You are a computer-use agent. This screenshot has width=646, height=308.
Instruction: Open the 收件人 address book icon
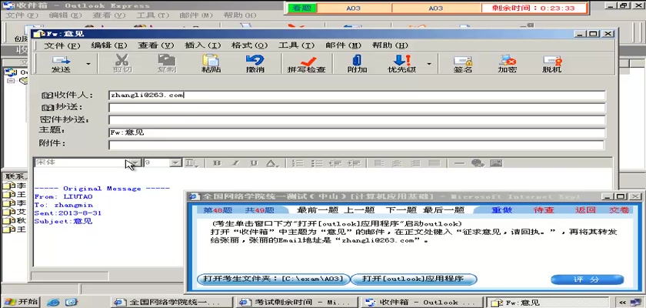pos(48,95)
